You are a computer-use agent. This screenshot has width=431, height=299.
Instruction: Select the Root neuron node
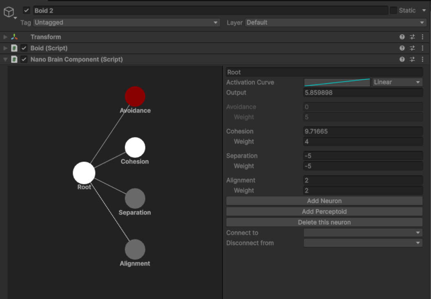pyautogui.click(x=84, y=173)
